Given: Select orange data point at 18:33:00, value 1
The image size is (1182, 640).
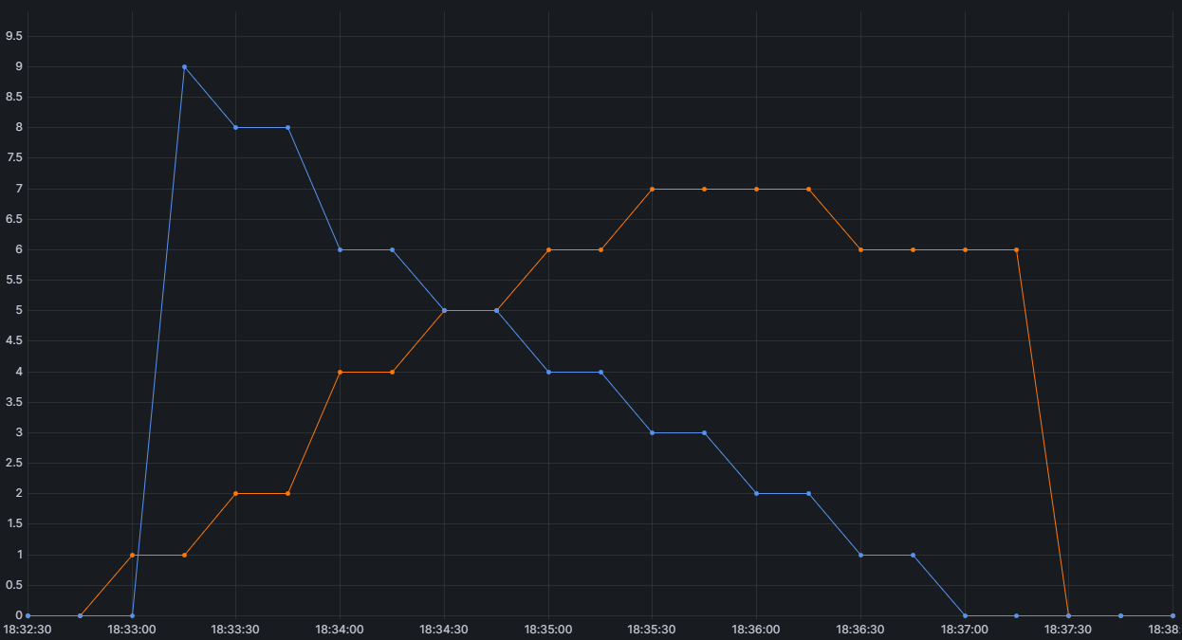Looking at the screenshot, I should (132, 555).
